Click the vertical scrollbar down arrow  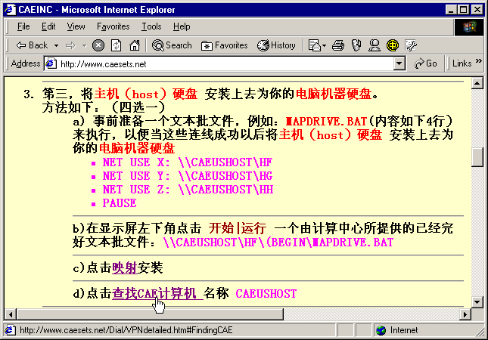coord(477,301)
